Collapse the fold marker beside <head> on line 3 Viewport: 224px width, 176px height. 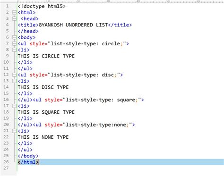point(14,19)
